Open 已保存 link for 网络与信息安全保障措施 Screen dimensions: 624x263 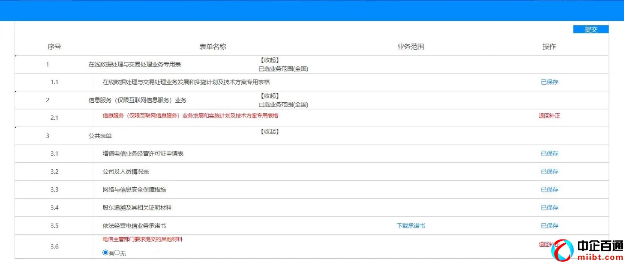point(549,189)
